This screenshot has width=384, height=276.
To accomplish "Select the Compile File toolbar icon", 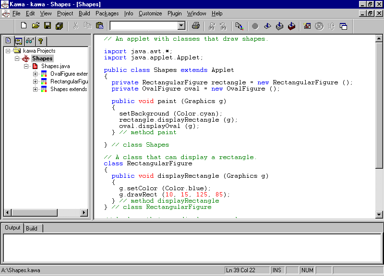I will pos(267,26).
